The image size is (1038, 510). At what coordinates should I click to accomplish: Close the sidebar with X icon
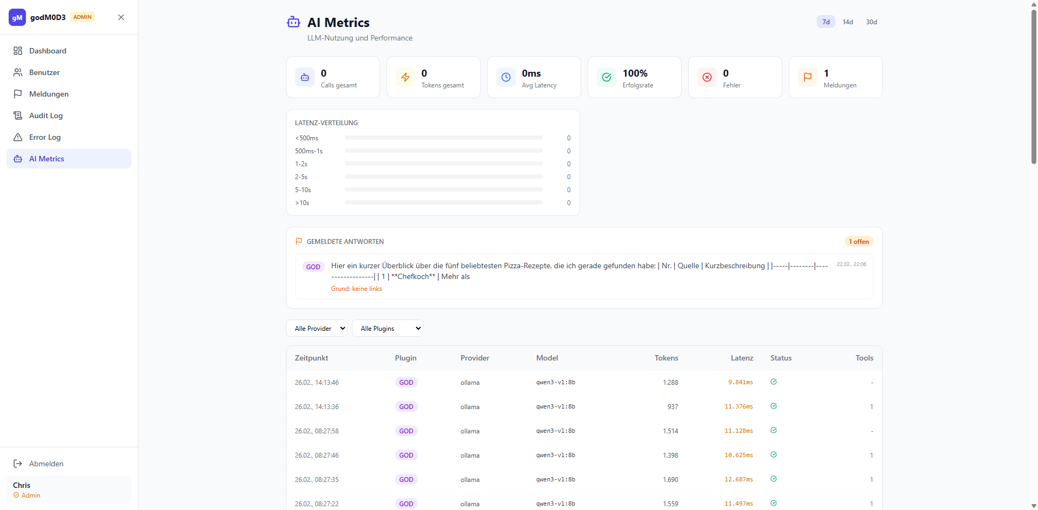121,17
